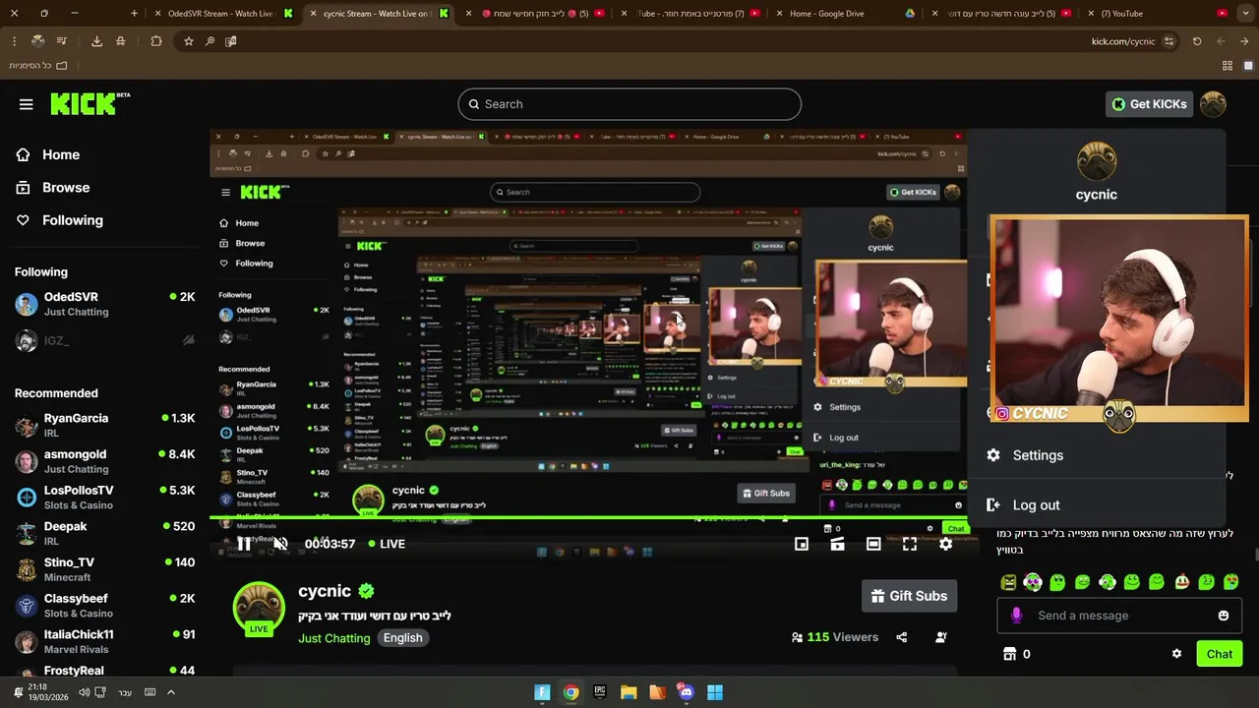The image size is (1259, 708).
Task: Open chat settings gear
Action: click(1176, 654)
